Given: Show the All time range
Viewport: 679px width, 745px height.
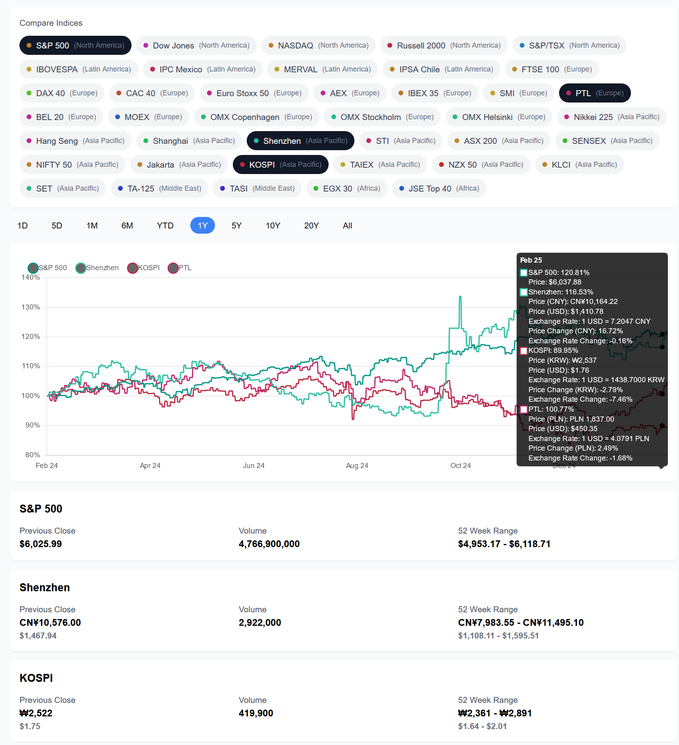Looking at the screenshot, I should (x=347, y=225).
